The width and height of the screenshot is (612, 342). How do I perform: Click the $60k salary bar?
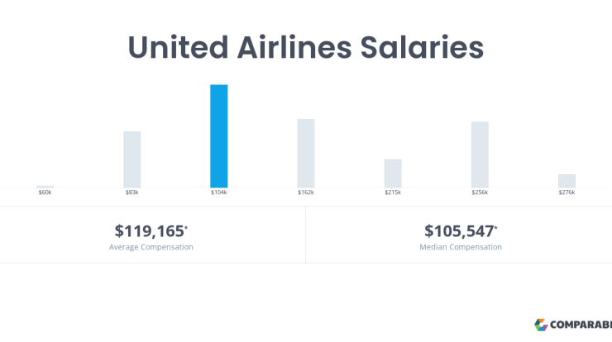(45, 187)
